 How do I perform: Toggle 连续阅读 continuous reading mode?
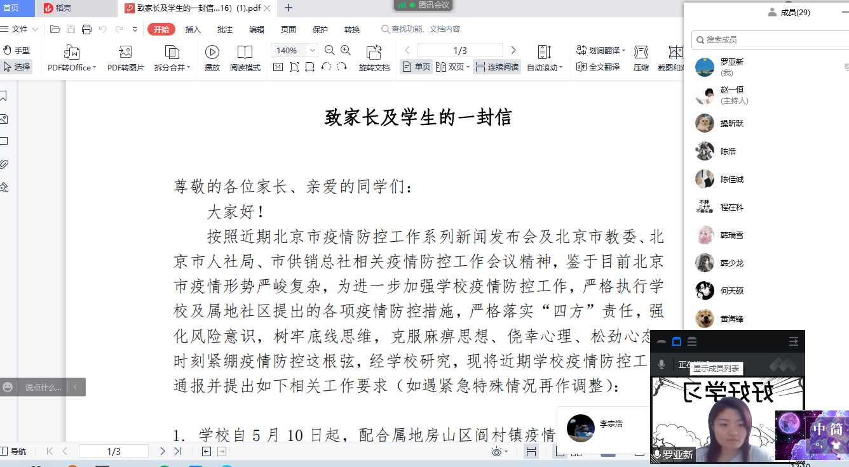pyautogui.click(x=497, y=67)
